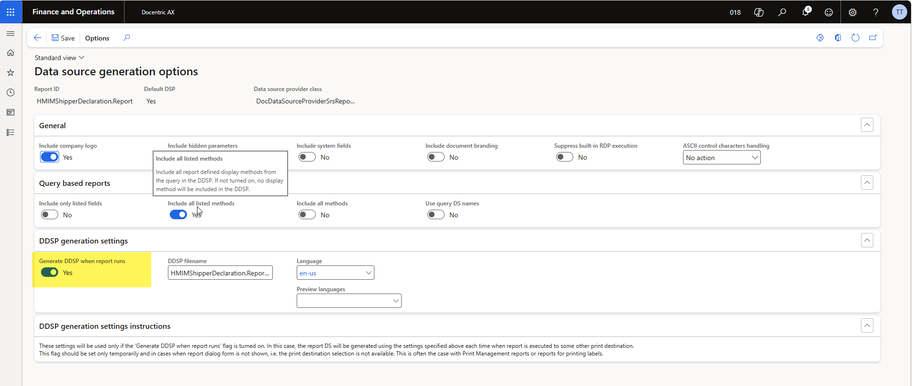The image size is (912, 386).
Task: Click the refresh page icon
Action: pyautogui.click(x=855, y=38)
